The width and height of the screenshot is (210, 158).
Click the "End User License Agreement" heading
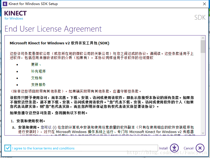53,29
